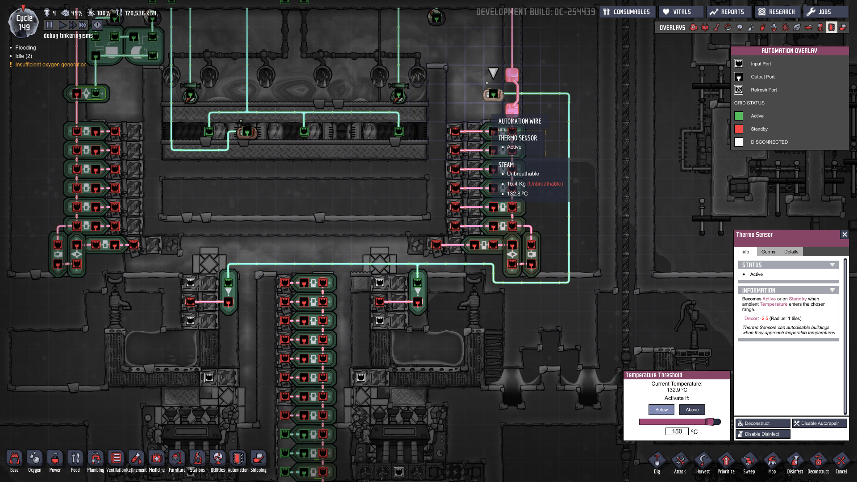Switch to the Details tab
Image resolution: width=857 pixels, height=482 pixels.
click(x=791, y=252)
